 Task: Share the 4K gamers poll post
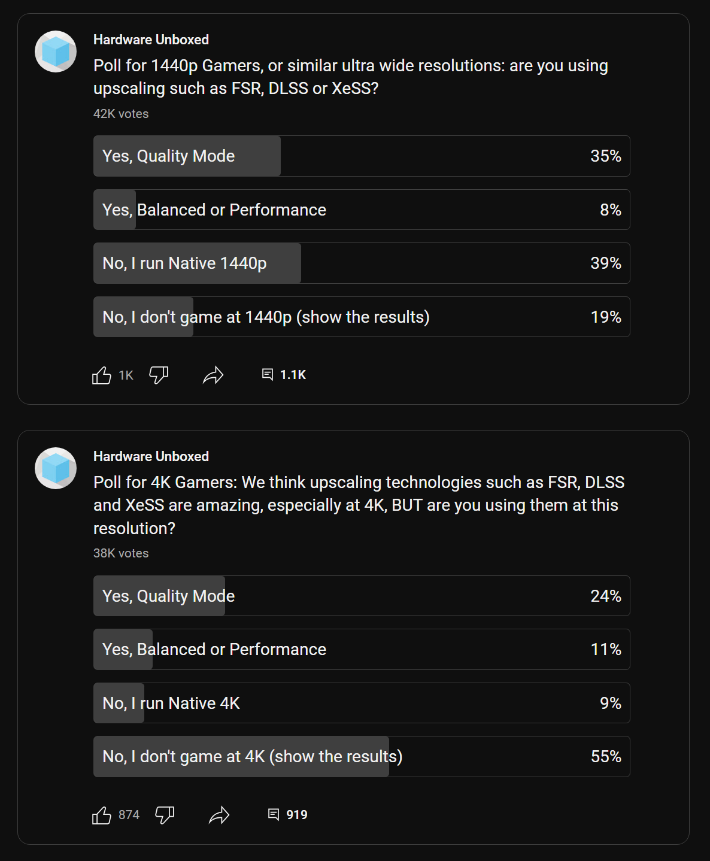(219, 815)
